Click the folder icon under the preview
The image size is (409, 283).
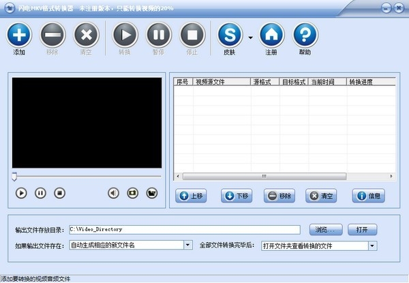coord(152,193)
